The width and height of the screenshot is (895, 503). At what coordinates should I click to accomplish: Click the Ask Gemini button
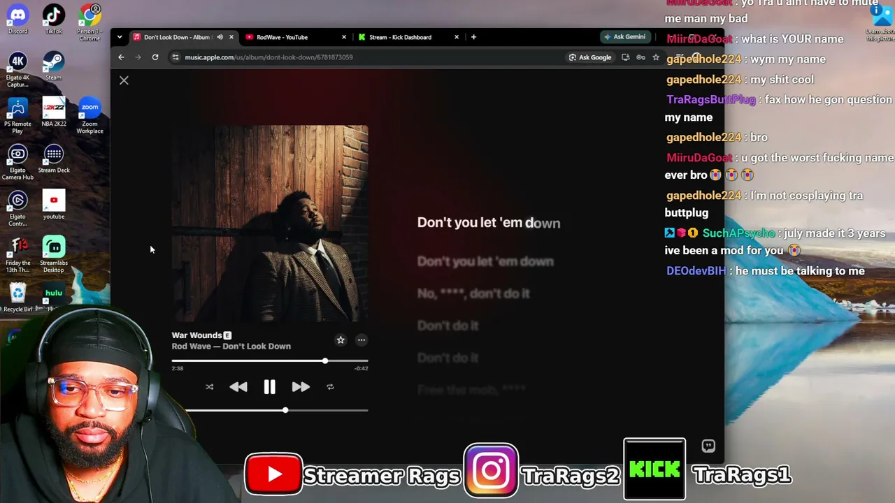[x=624, y=37]
